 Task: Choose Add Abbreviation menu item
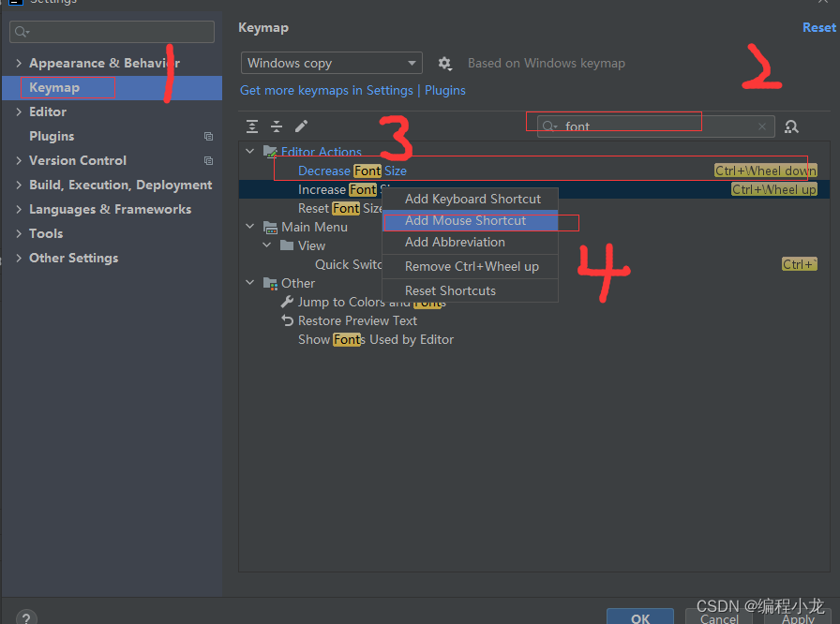(x=471, y=242)
